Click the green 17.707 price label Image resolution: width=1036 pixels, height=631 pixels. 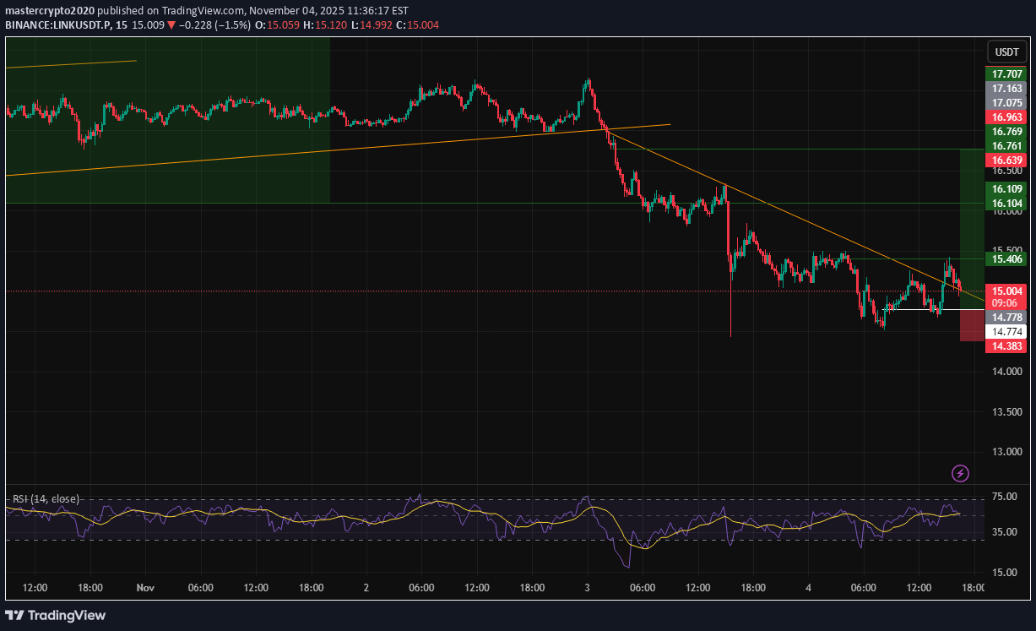[1006, 74]
